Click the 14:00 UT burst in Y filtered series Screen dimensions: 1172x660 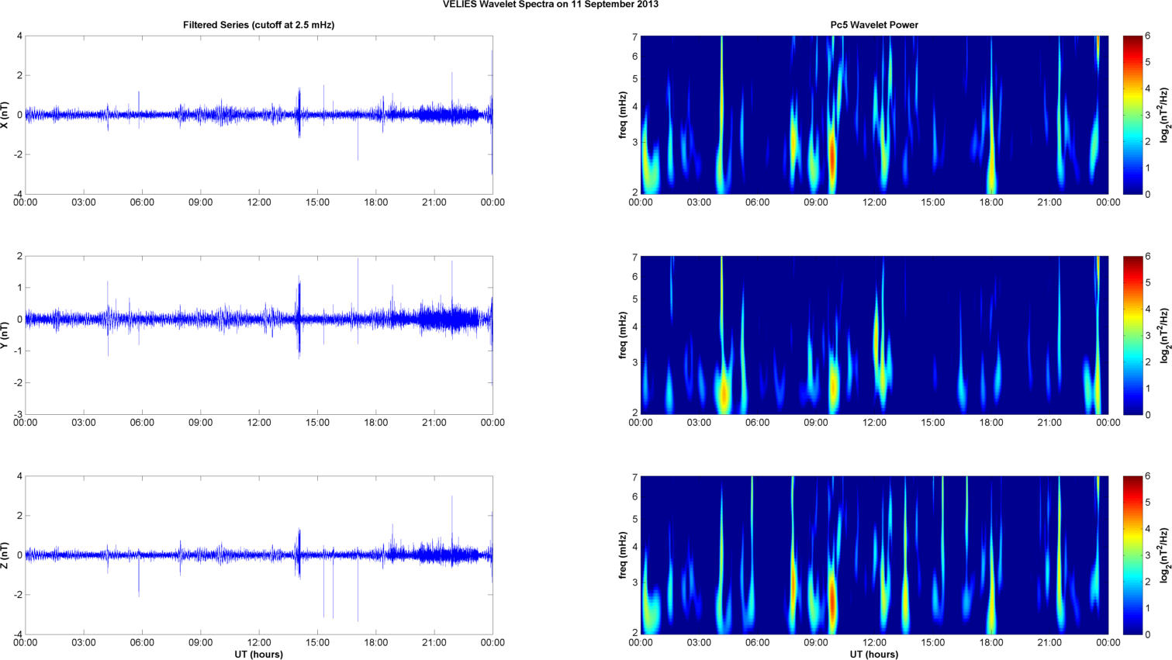[299, 318]
